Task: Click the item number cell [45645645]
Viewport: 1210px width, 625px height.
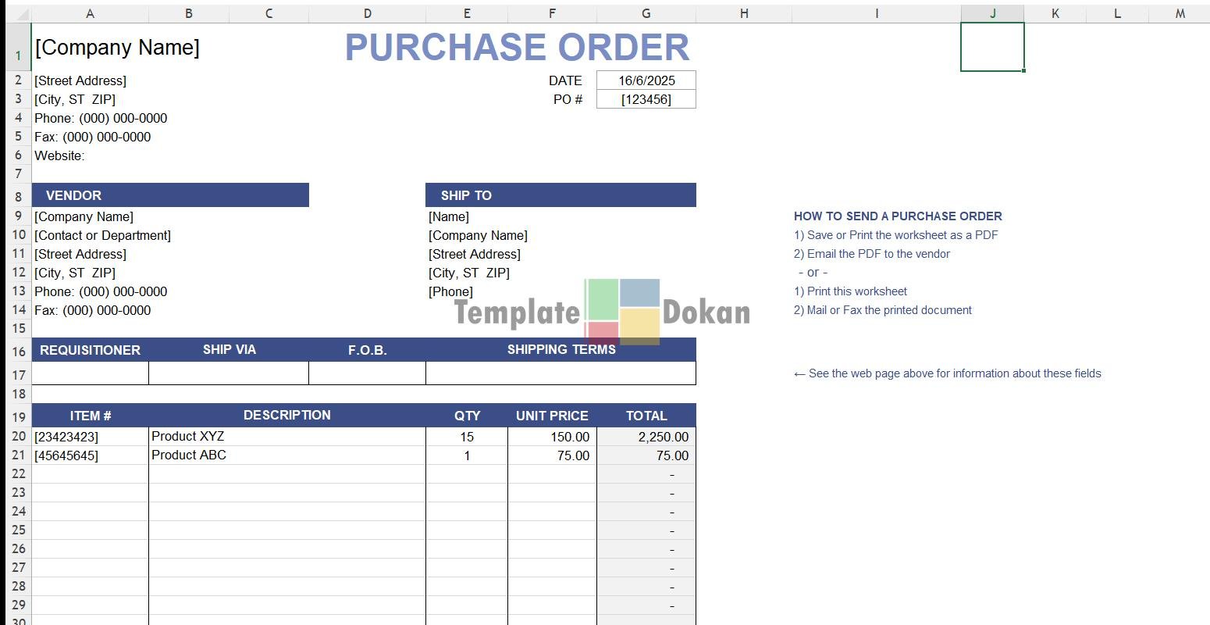Action: point(90,455)
